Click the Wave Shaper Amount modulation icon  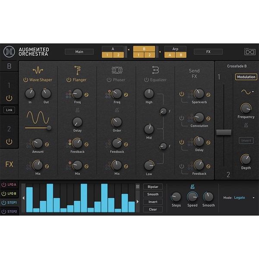click(47, 145)
